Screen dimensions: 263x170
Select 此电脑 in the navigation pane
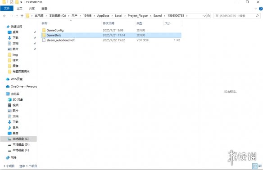[x=15, y=94]
